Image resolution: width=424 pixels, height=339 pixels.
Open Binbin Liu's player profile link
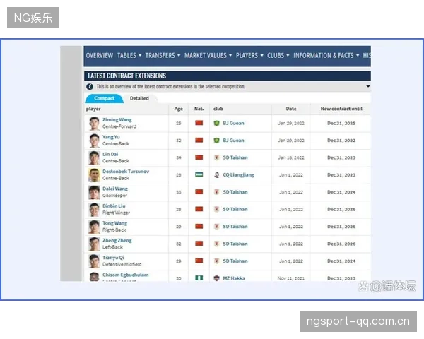click(x=114, y=206)
